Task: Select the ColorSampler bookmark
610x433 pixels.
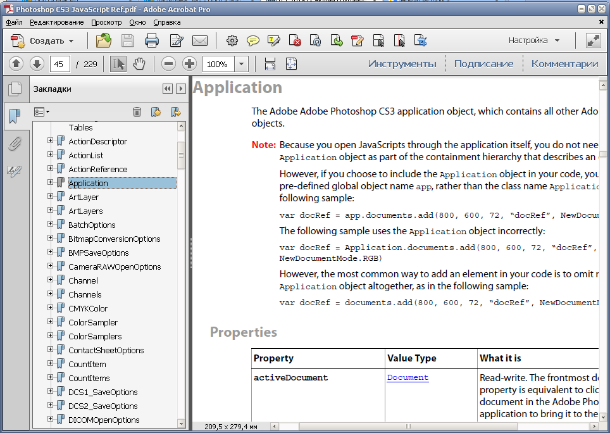Action: (x=93, y=322)
